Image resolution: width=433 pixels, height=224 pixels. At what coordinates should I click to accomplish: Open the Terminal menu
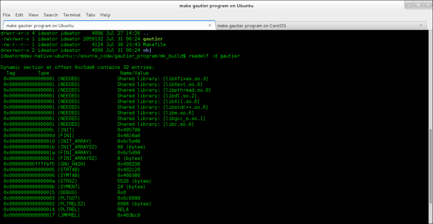pos(71,15)
